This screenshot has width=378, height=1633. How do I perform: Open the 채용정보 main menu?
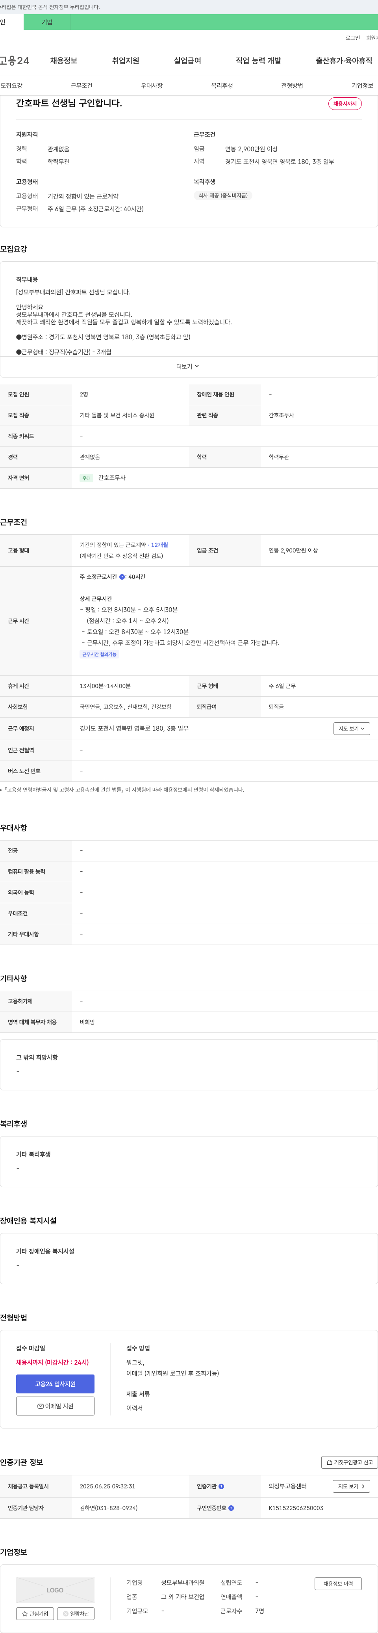tap(63, 61)
